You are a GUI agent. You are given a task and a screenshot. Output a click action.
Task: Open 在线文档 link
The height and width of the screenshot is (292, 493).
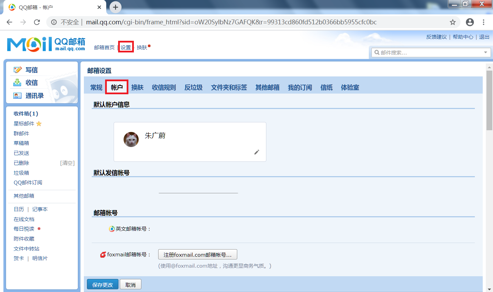24,219
